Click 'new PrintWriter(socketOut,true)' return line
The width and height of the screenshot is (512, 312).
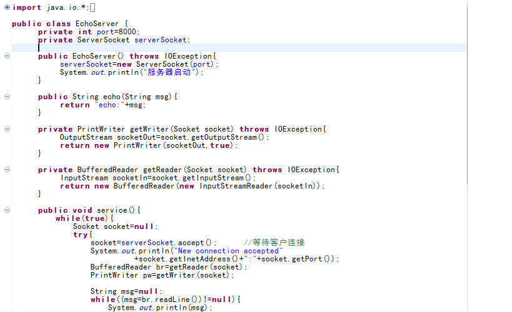[x=149, y=145]
